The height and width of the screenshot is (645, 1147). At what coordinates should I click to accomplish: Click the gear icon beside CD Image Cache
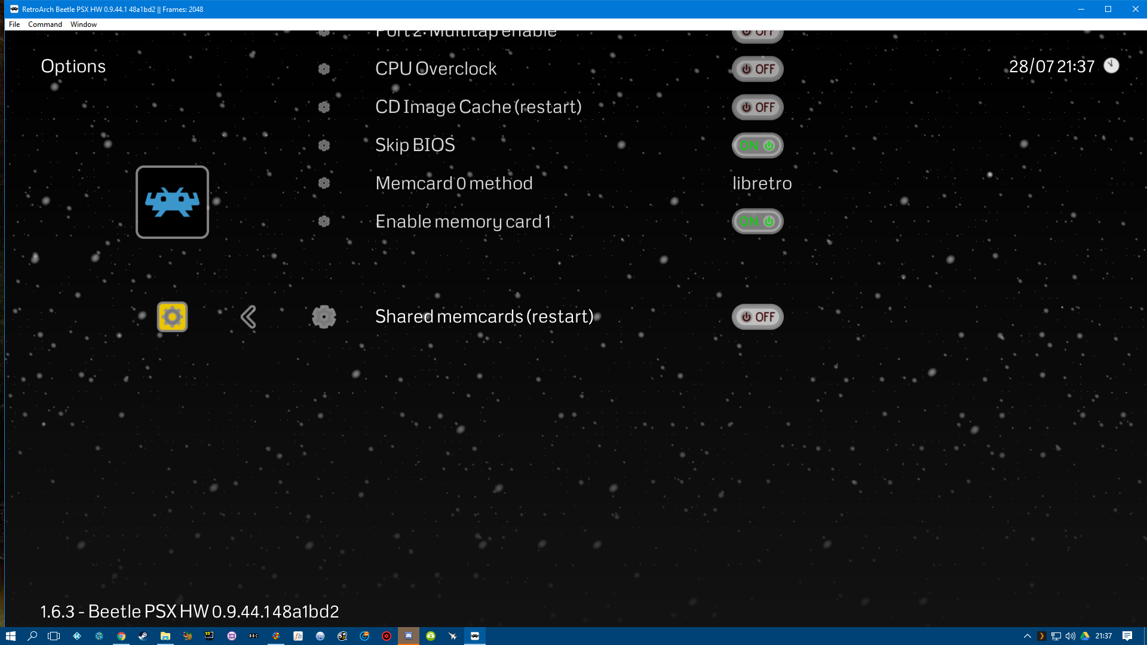pos(324,107)
